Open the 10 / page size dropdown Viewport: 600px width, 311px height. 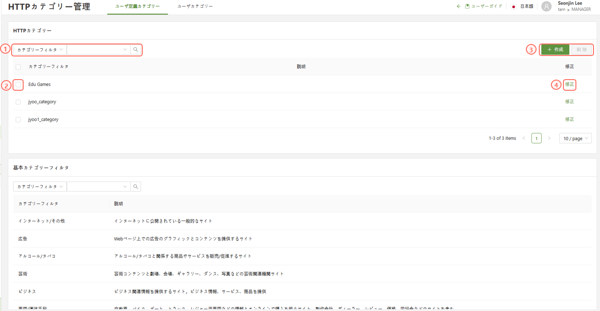pos(575,138)
